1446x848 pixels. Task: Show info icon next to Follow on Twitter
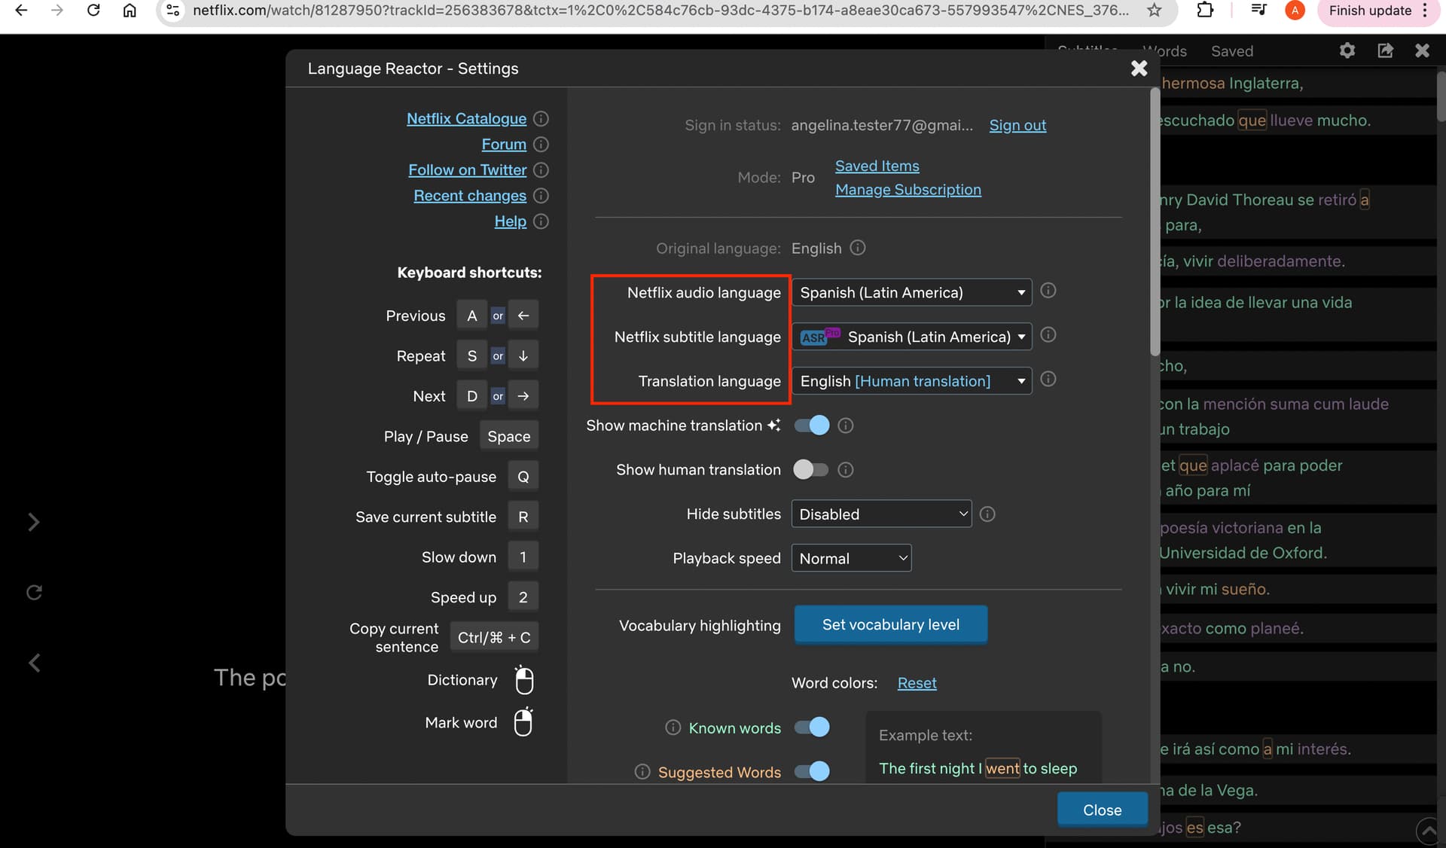[541, 169]
